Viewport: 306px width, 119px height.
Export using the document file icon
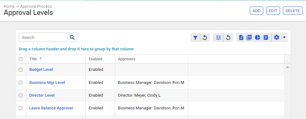[241, 38]
